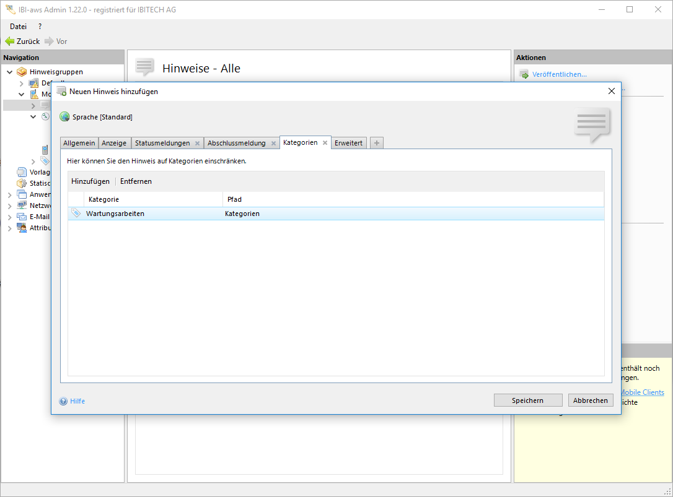Image resolution: width=673 pixels, height=497 pixels.
Task: Switch to the Allgemein tab
Action: (79, 143)
